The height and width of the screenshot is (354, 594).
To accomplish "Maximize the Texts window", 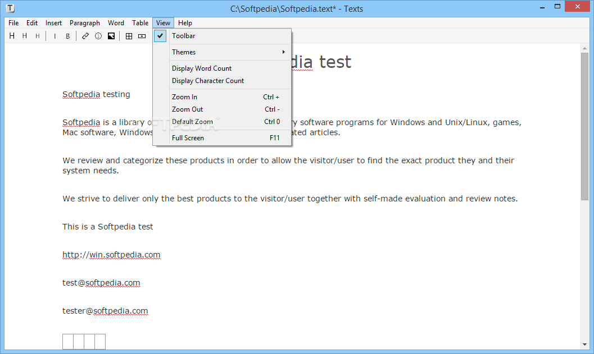I will click(557, 6).
